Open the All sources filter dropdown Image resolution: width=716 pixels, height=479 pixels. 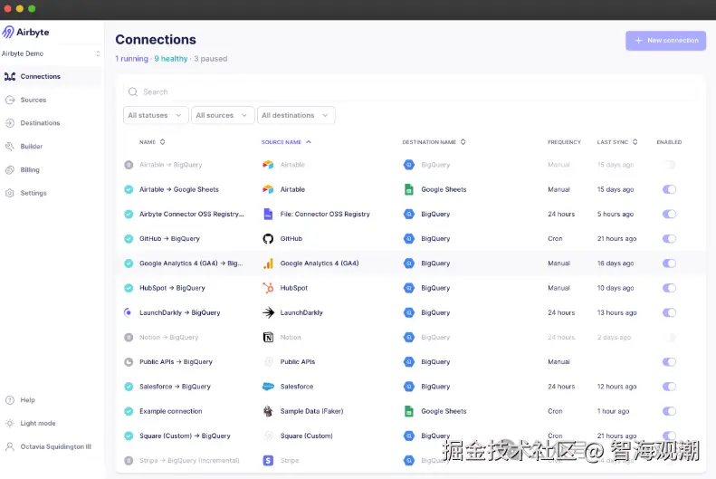point(222,115)
